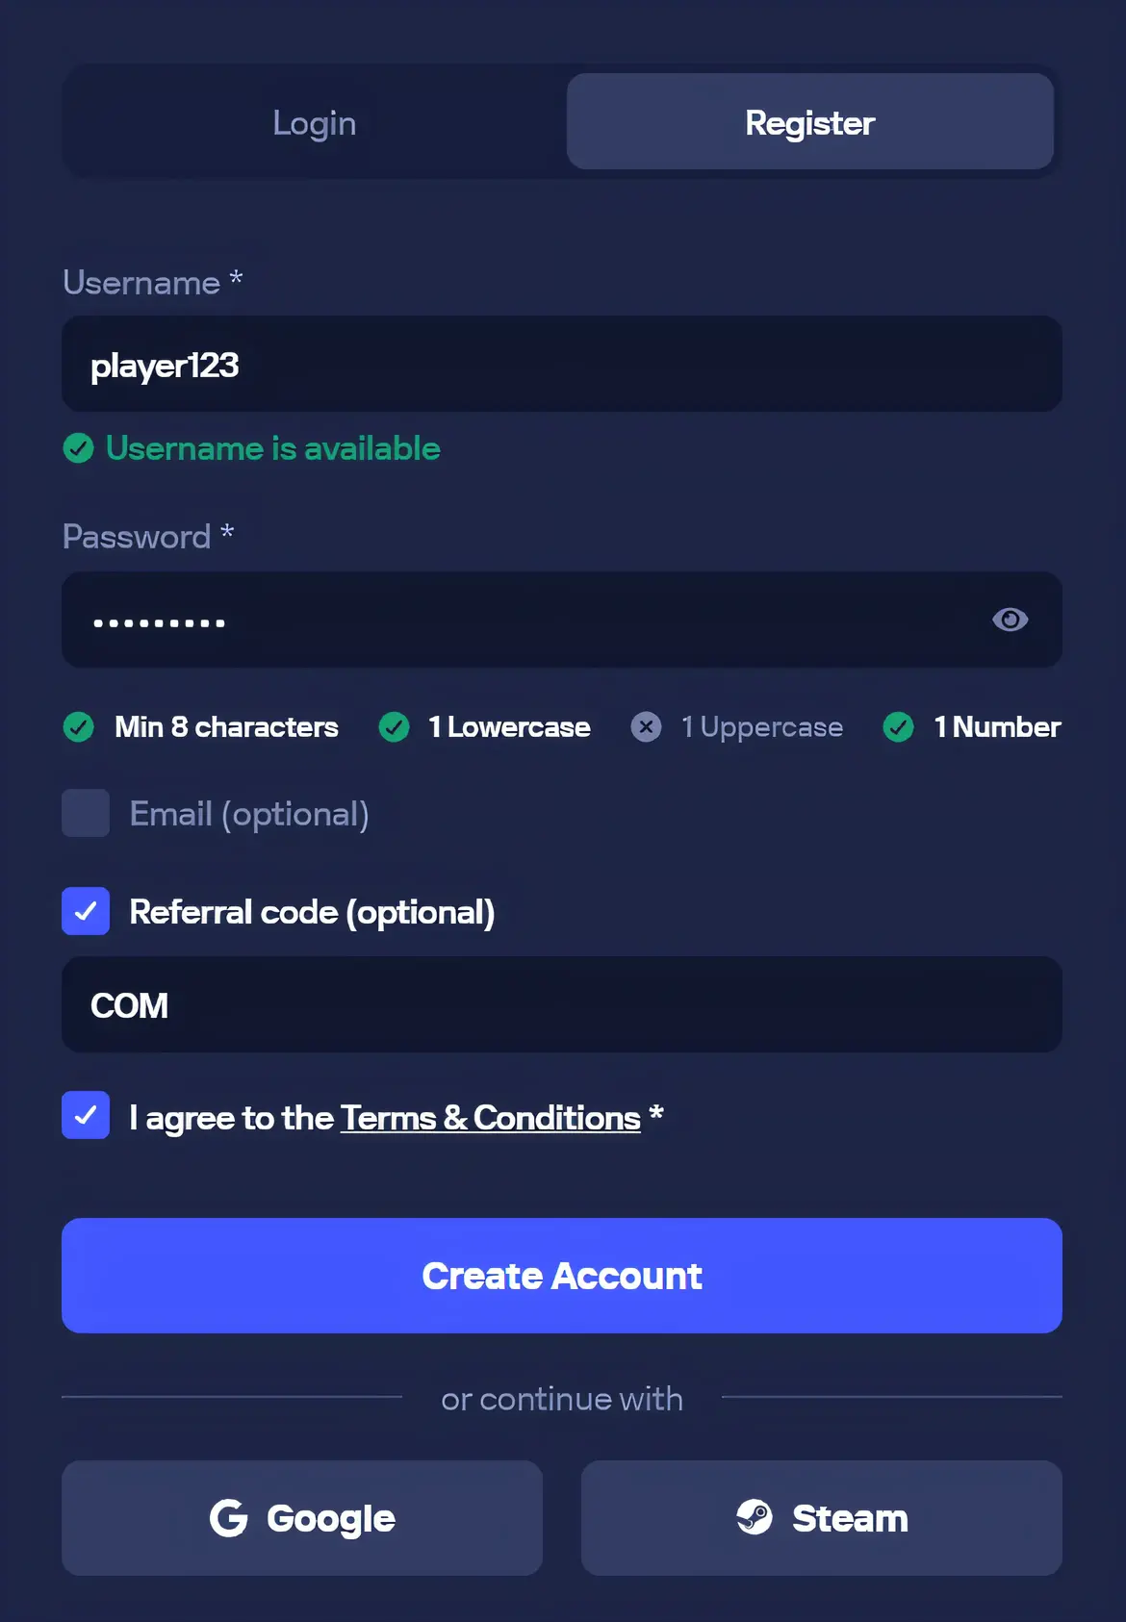
Task: Select the Register tab
Action: (809, 122)
